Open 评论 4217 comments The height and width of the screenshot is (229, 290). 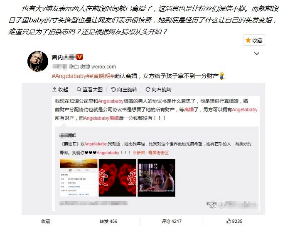pos(171,221)
